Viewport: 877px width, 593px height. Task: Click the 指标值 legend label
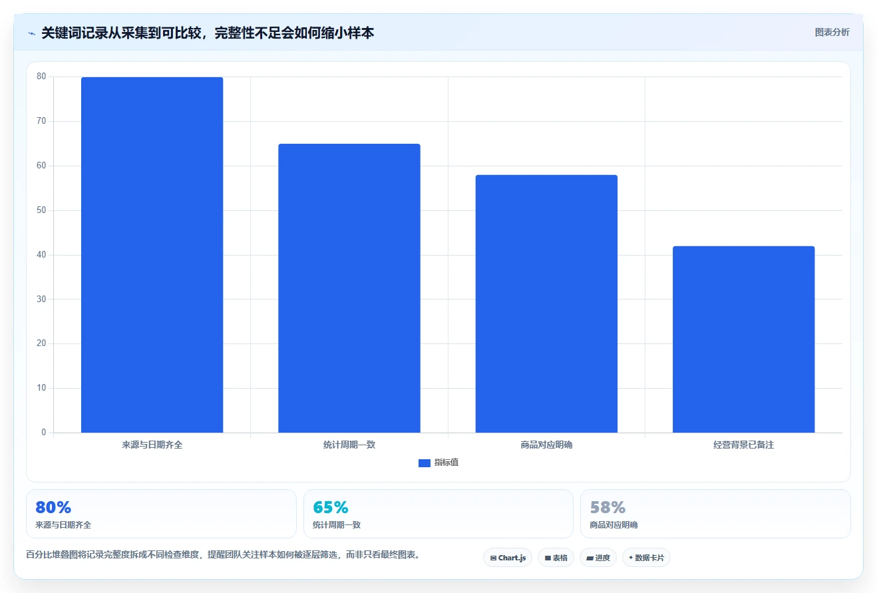pyautogui.click(x=446, y=463)
